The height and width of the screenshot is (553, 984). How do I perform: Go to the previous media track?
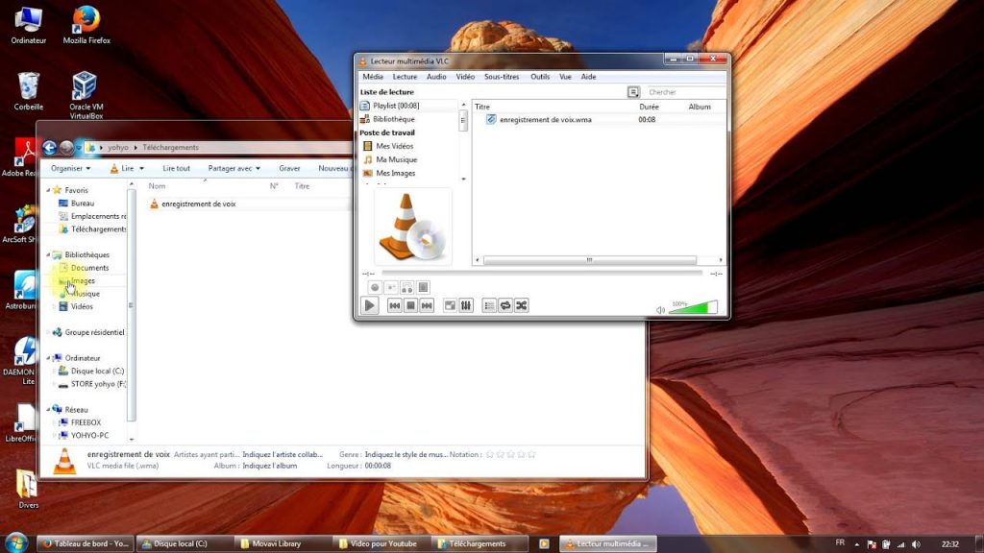click(x=395, y=305)
